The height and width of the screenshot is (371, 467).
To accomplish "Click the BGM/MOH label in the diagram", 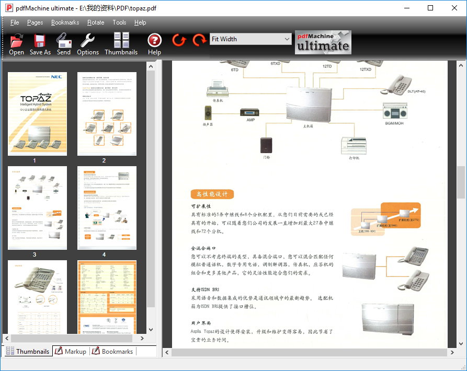I will coord(394,123).
